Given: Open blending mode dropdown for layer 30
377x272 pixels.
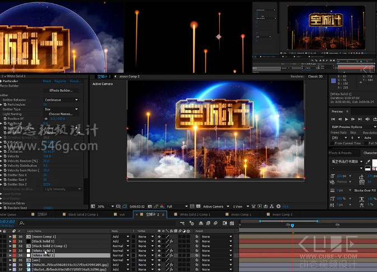Looking at the screenshot, I should (121, 237).
